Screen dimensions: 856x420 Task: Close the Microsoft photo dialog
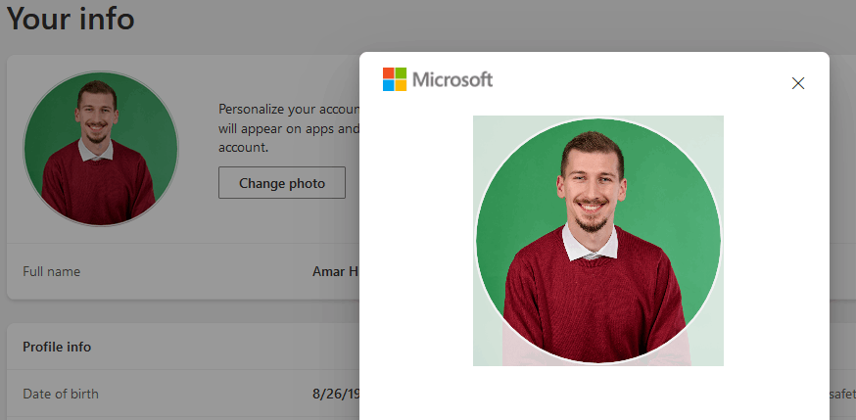point(797,83)
